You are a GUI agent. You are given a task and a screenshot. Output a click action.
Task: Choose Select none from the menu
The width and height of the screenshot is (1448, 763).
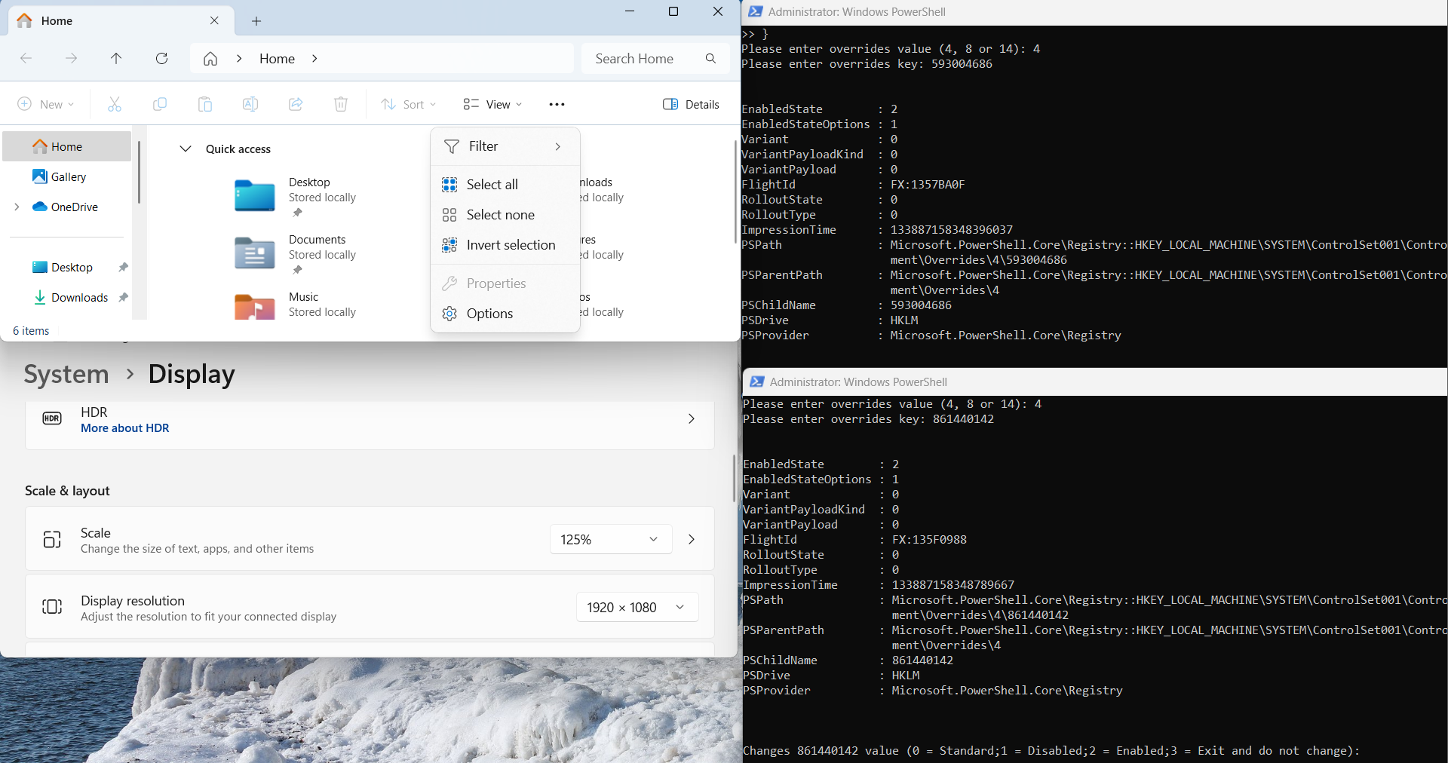point(505,215)
